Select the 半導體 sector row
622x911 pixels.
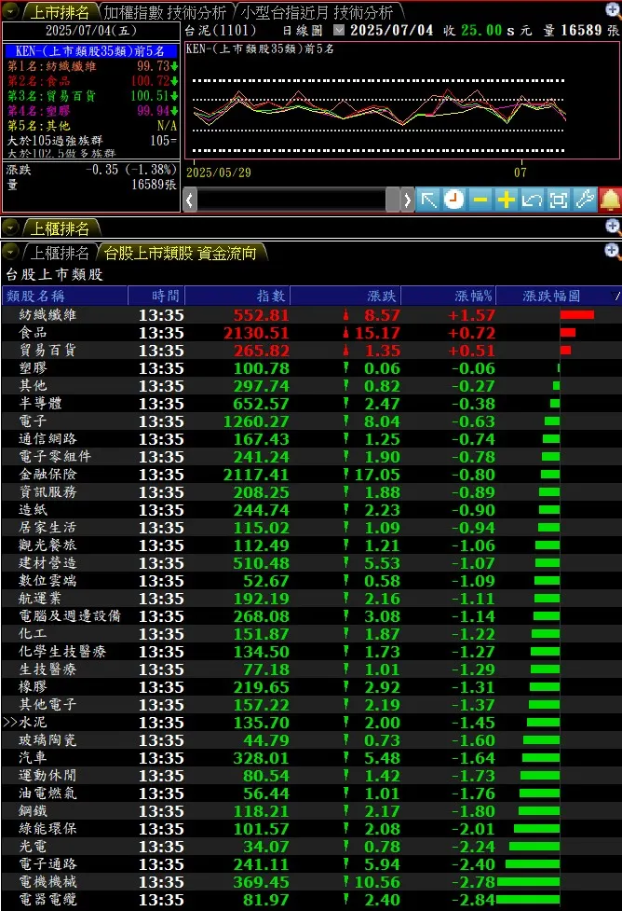(311, 404)
